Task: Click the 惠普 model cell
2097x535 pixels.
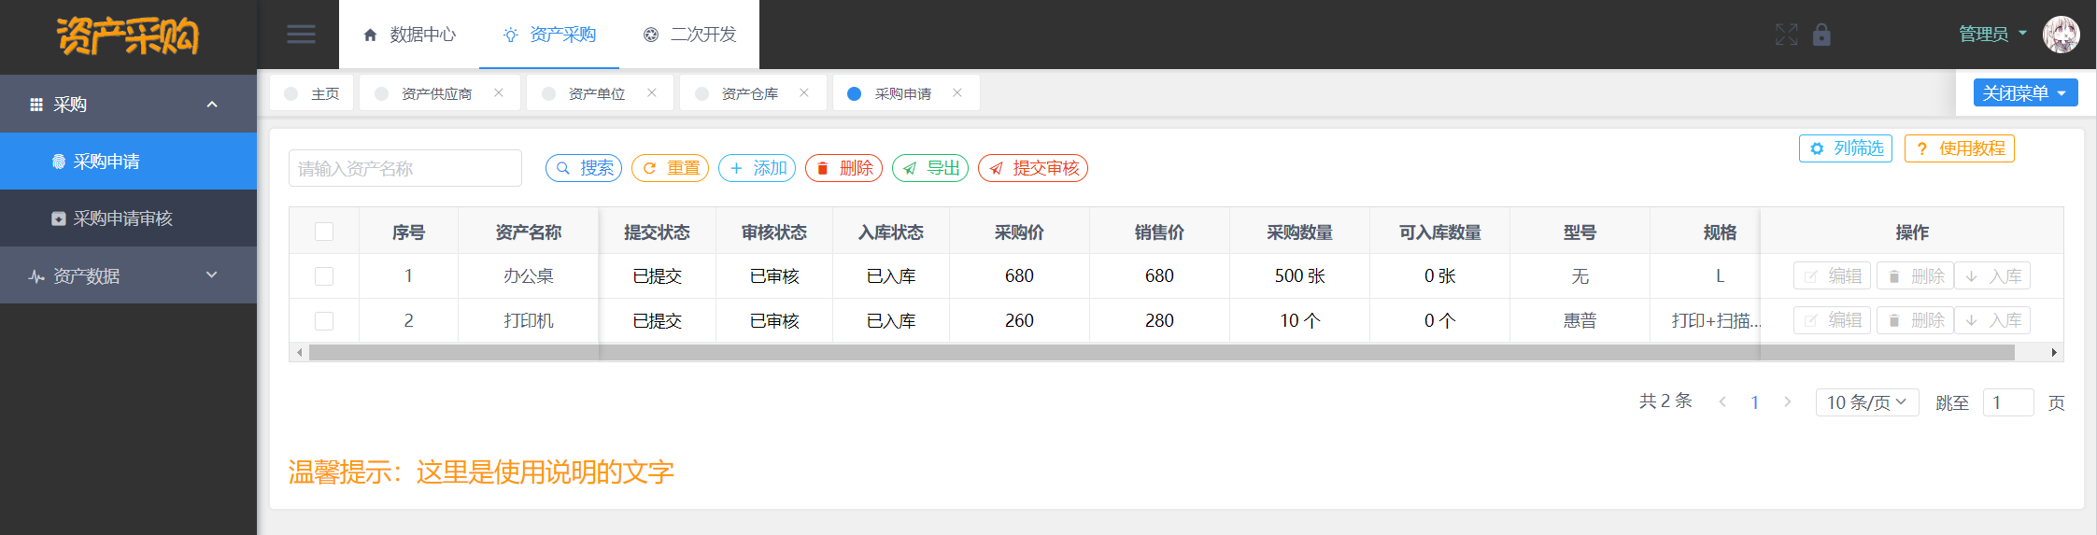Action: point(1580,320)
